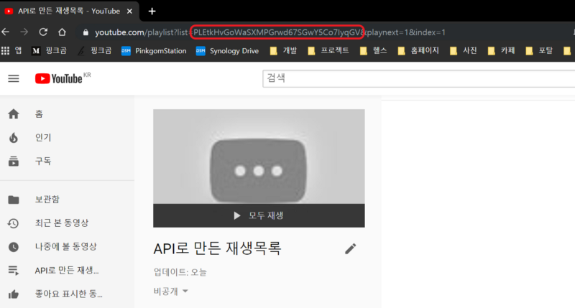
Task: Open the PinkgomStation bookmark
Action: pyautogui.click(x=154, y=50)
